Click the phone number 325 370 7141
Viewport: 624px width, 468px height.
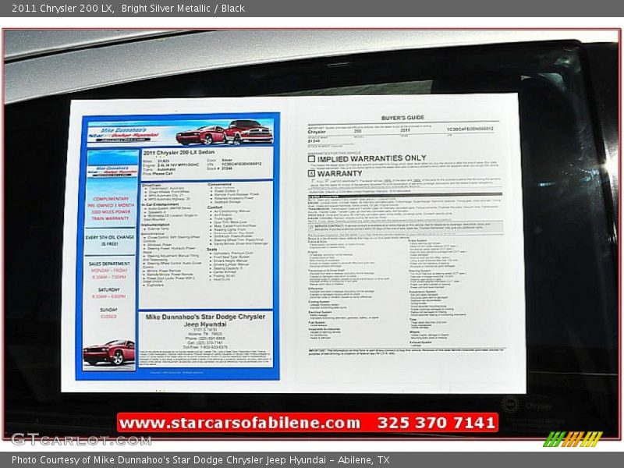[x=436, y=422]
